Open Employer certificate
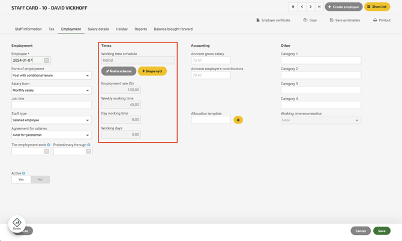This screenshot has height=241, width=402. click(273, 20)
